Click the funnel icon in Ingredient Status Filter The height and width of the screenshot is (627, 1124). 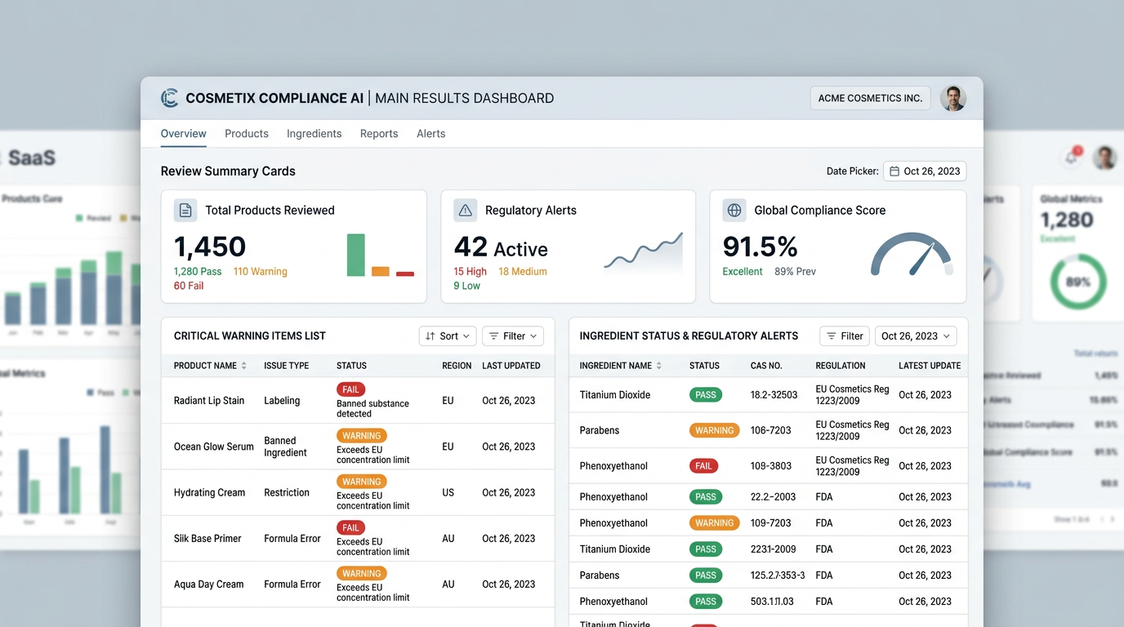point(832,336)
